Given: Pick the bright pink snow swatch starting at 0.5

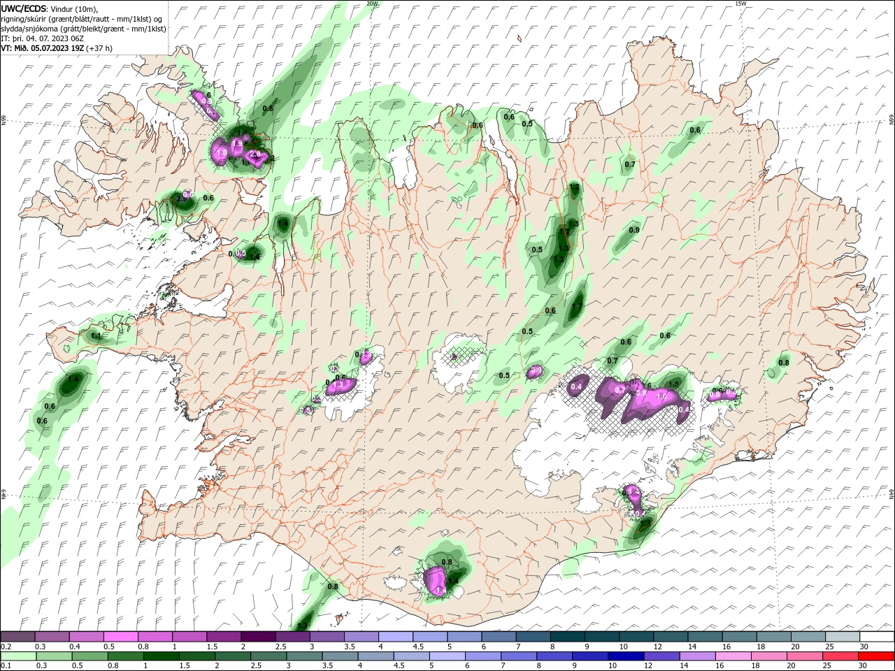Looking at the screenshot, I should coord(120,636).
